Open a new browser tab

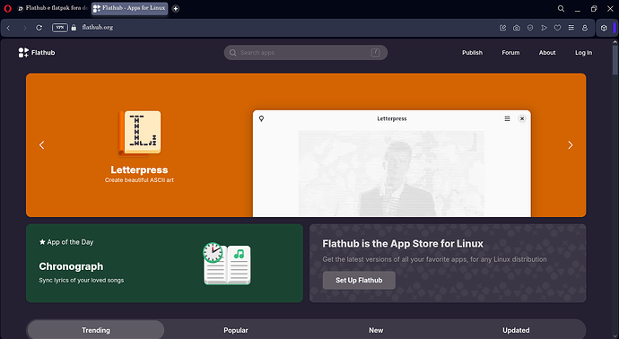click(x=176, y=8)
